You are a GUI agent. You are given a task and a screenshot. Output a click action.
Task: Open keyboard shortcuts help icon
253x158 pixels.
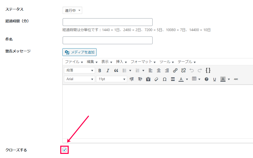point(206,79)
